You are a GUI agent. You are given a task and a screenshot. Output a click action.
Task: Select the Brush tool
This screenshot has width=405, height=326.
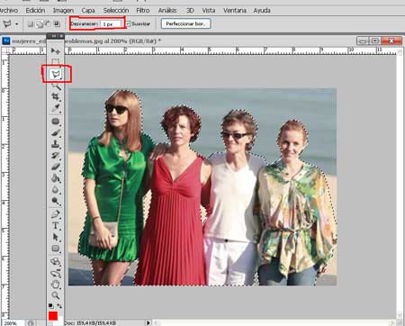(56, 133)
